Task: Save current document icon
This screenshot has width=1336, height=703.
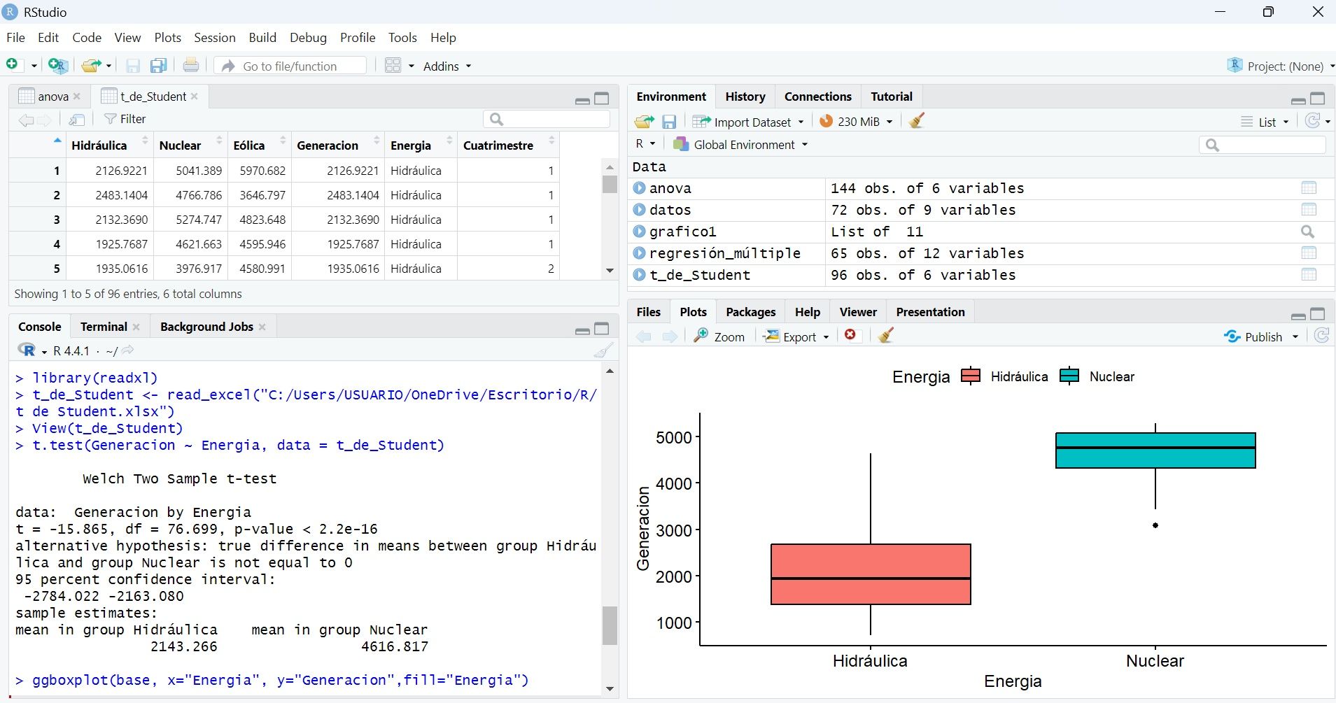Action: pos(132,66)
